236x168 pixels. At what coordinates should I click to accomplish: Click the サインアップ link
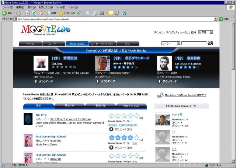pyautogui.click(x=171, y=32)
